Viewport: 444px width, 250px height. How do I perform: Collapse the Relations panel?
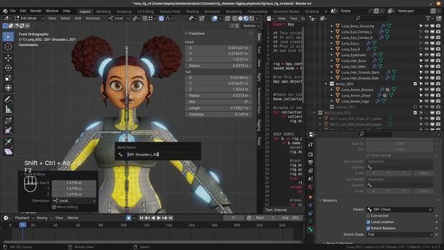[321, 201]
